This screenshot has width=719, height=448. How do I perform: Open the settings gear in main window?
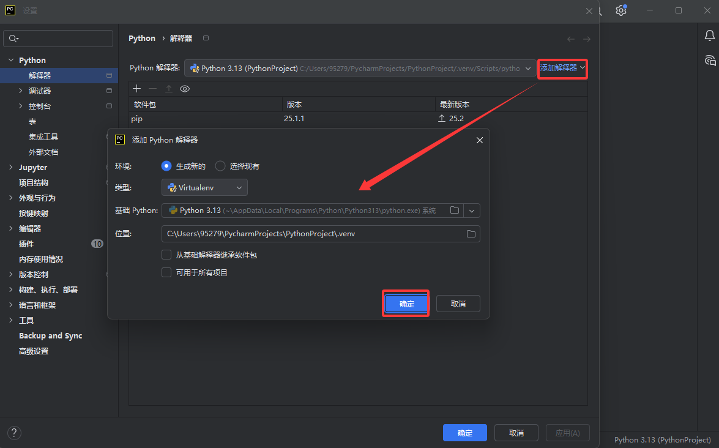(621, 10)
